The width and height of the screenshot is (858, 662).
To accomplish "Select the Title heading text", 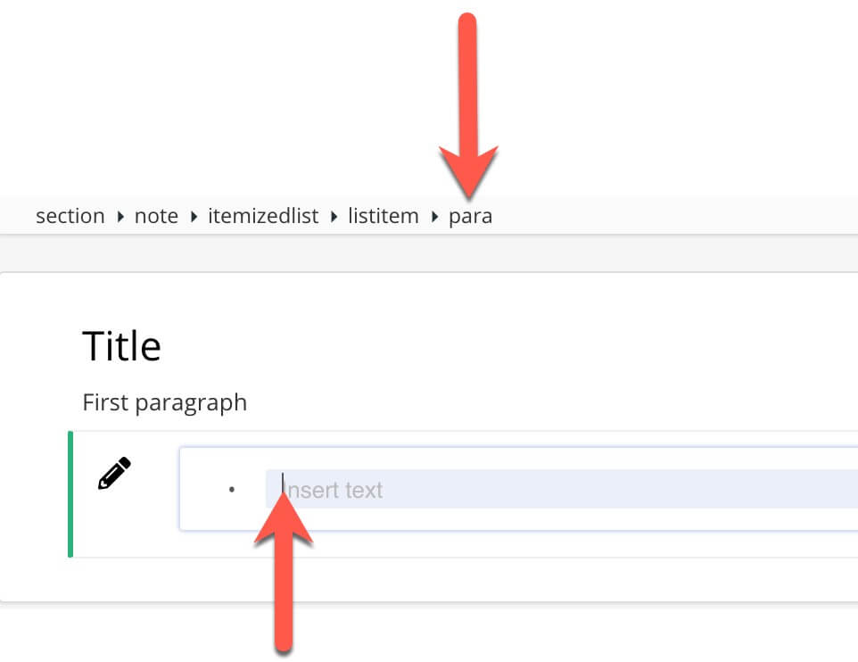I will [121, 345].
